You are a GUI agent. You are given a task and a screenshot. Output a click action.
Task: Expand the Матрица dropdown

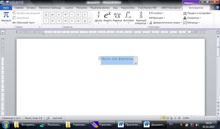point(191,22)
